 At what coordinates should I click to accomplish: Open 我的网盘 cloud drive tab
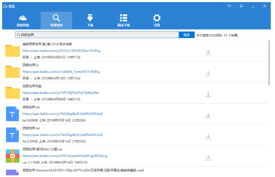pyautogui.click(x=23, y=21)
